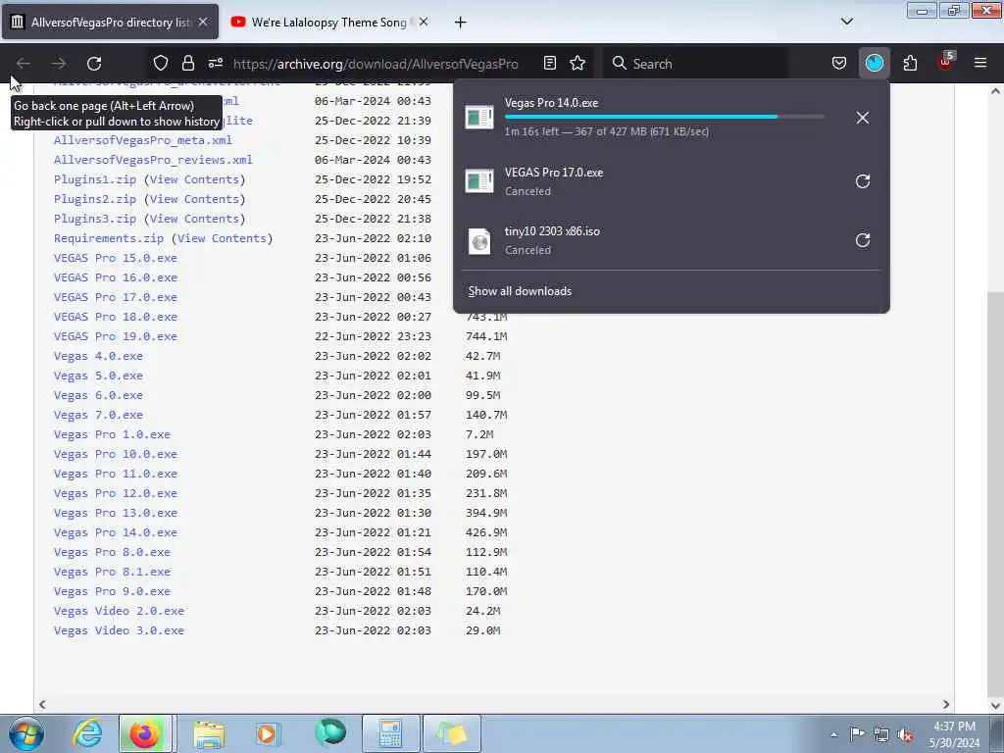Switch to the AllversofVegasPro directory tab
Viewport: 1004px width, 753px height.
click(x=110, y=22)
